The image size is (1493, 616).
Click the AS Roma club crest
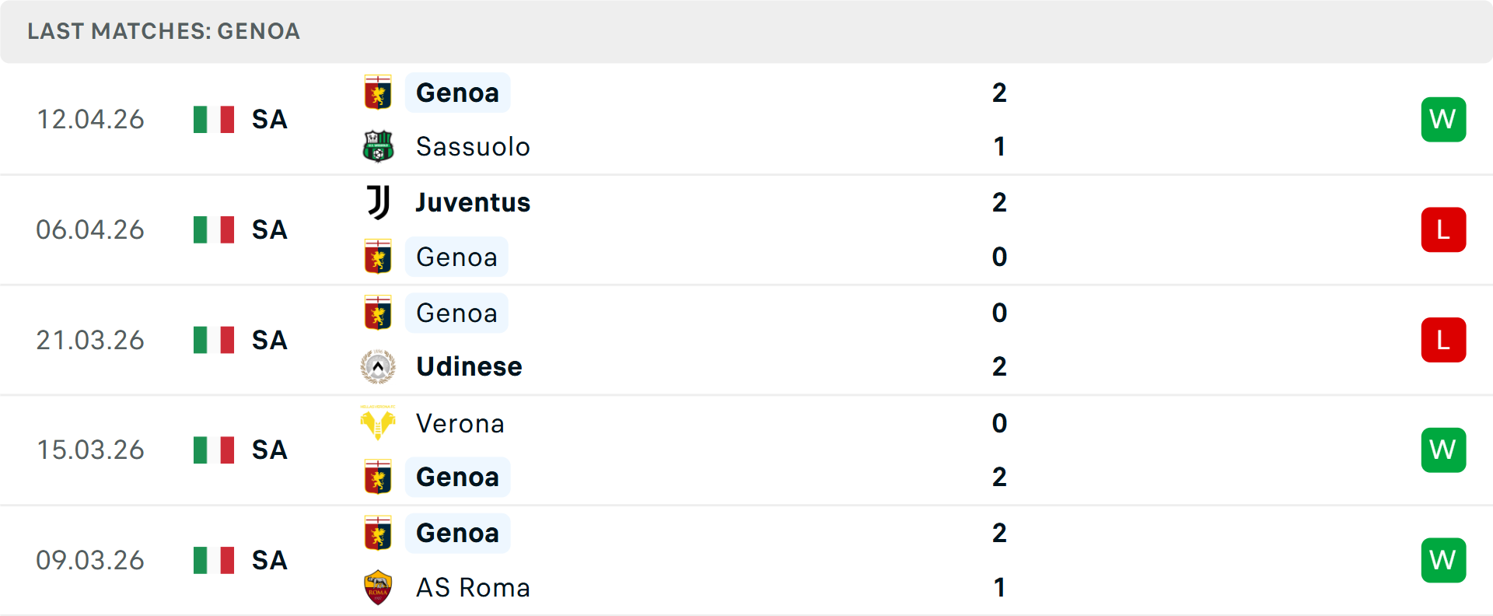pos(378,587)
